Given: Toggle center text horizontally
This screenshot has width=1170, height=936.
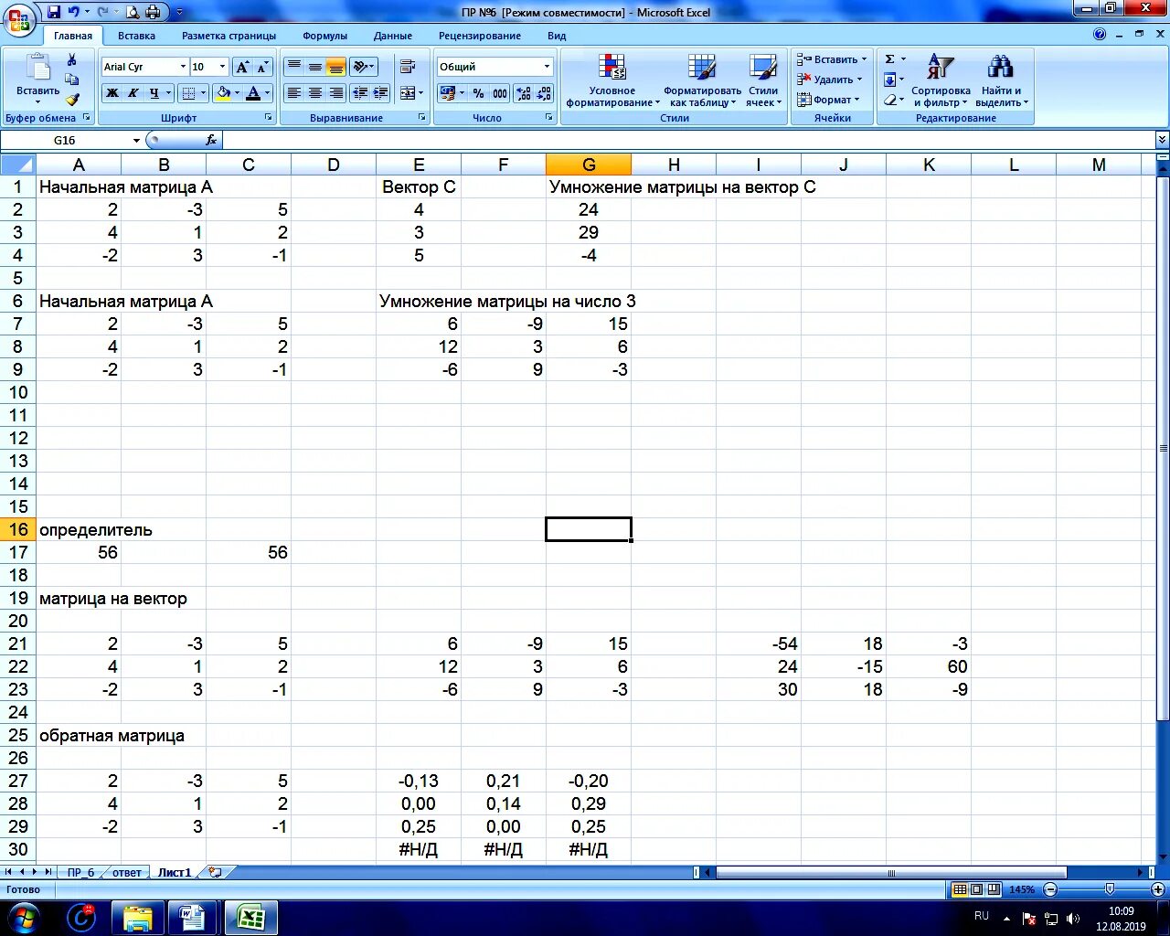Looking at the screenshot, I should (315, 93).
